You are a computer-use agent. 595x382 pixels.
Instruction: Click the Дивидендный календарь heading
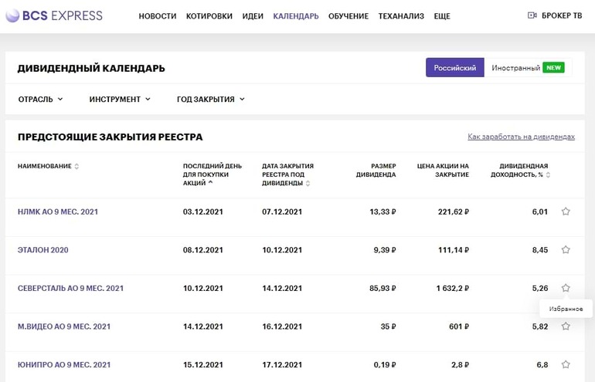click(91, 69)
